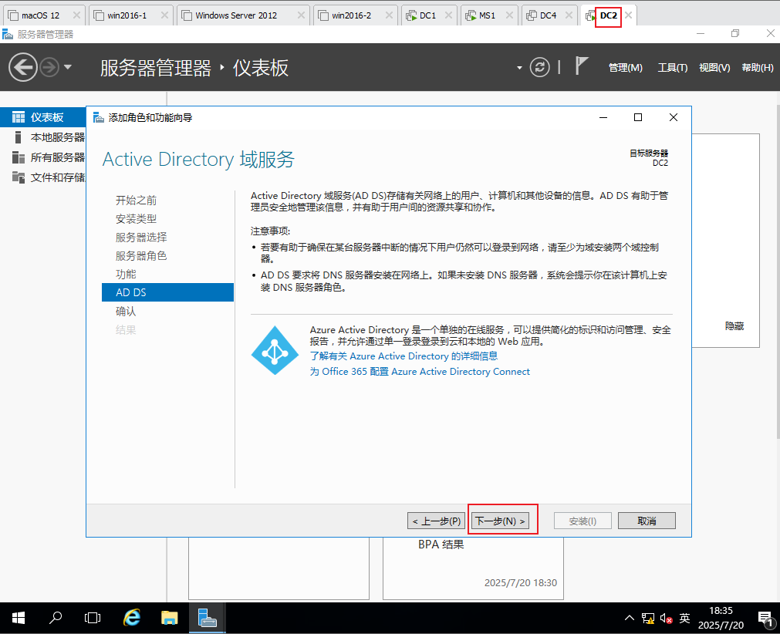Click the muted volume tray icon
This screenshot has height=634, width=780.
(x=666, y=618)
